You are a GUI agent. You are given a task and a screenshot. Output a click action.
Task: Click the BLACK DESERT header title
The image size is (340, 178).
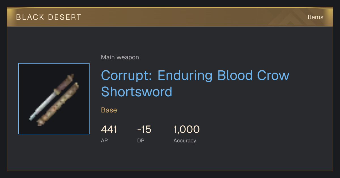tap(49, 17)
